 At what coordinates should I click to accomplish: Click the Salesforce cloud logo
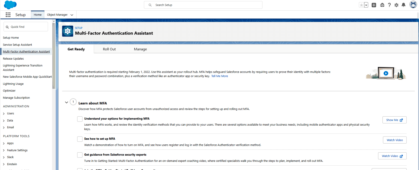(x=10, y=5)
